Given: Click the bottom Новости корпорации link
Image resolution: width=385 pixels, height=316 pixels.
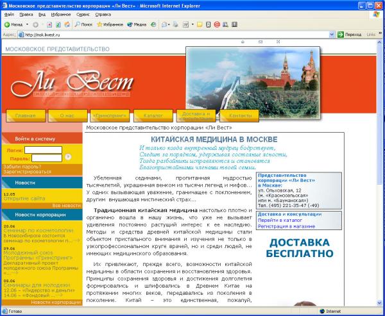Looking at the screenshot, I should 56,303.
